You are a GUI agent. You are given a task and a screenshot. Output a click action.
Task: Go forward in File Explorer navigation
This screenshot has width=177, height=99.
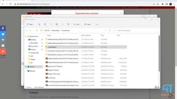[30, 31]
